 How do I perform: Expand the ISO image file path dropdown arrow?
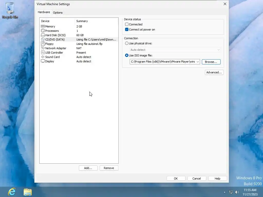[x=198, y=62]
